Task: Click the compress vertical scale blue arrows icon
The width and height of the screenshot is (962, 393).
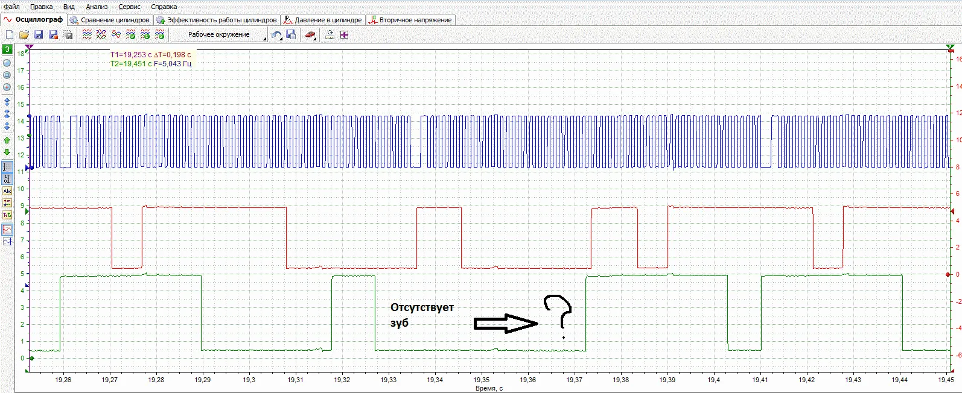Action: [x=7, y=113]
